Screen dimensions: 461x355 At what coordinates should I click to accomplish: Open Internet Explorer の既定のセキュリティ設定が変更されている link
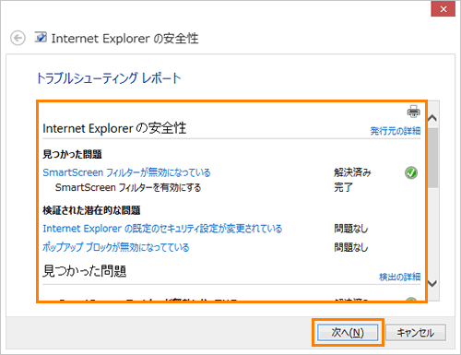tap(162, 229)
